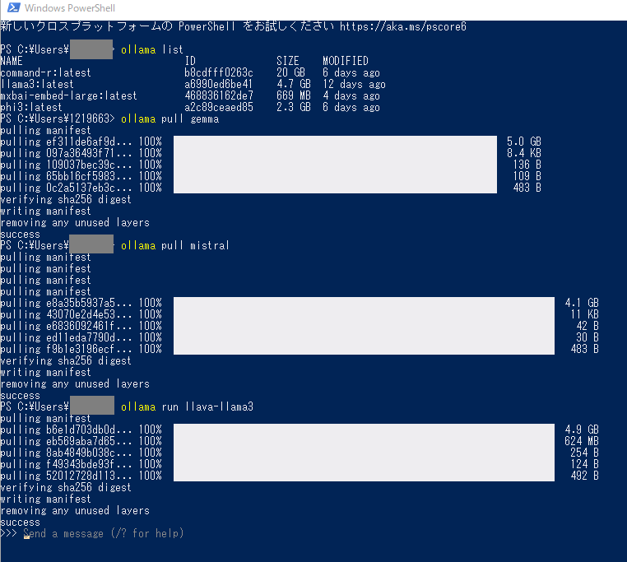Select the 'command-r:latest' model name
The image size is (627, 562).
45,72
